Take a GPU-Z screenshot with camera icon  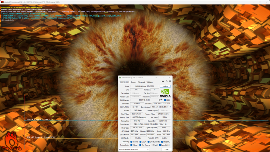click(163, 82)
